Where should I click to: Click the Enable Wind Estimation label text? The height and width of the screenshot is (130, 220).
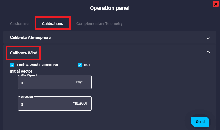(x=37, y=65)
